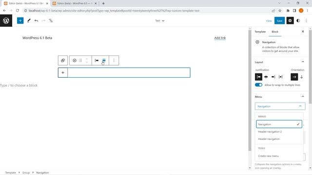The image size is (312, 175).
Task: Collapse the Menu panel
Action: [303, 97]
